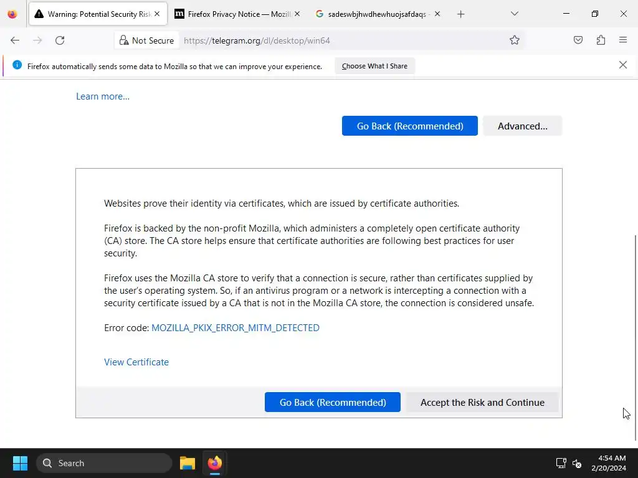Open a new tab with plus icon
The image size is (638, 478).
pos(460,14)
